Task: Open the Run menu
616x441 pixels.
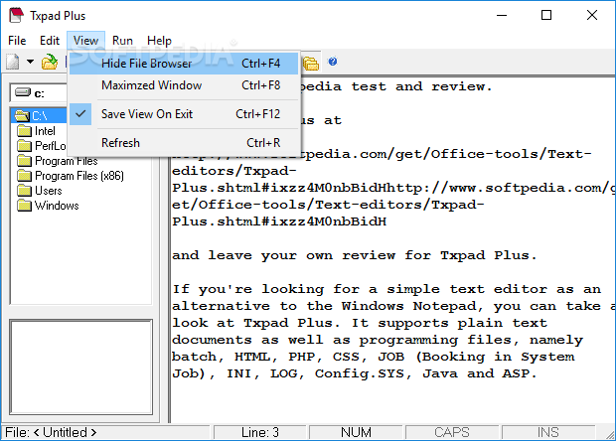Action: [122, 41]
